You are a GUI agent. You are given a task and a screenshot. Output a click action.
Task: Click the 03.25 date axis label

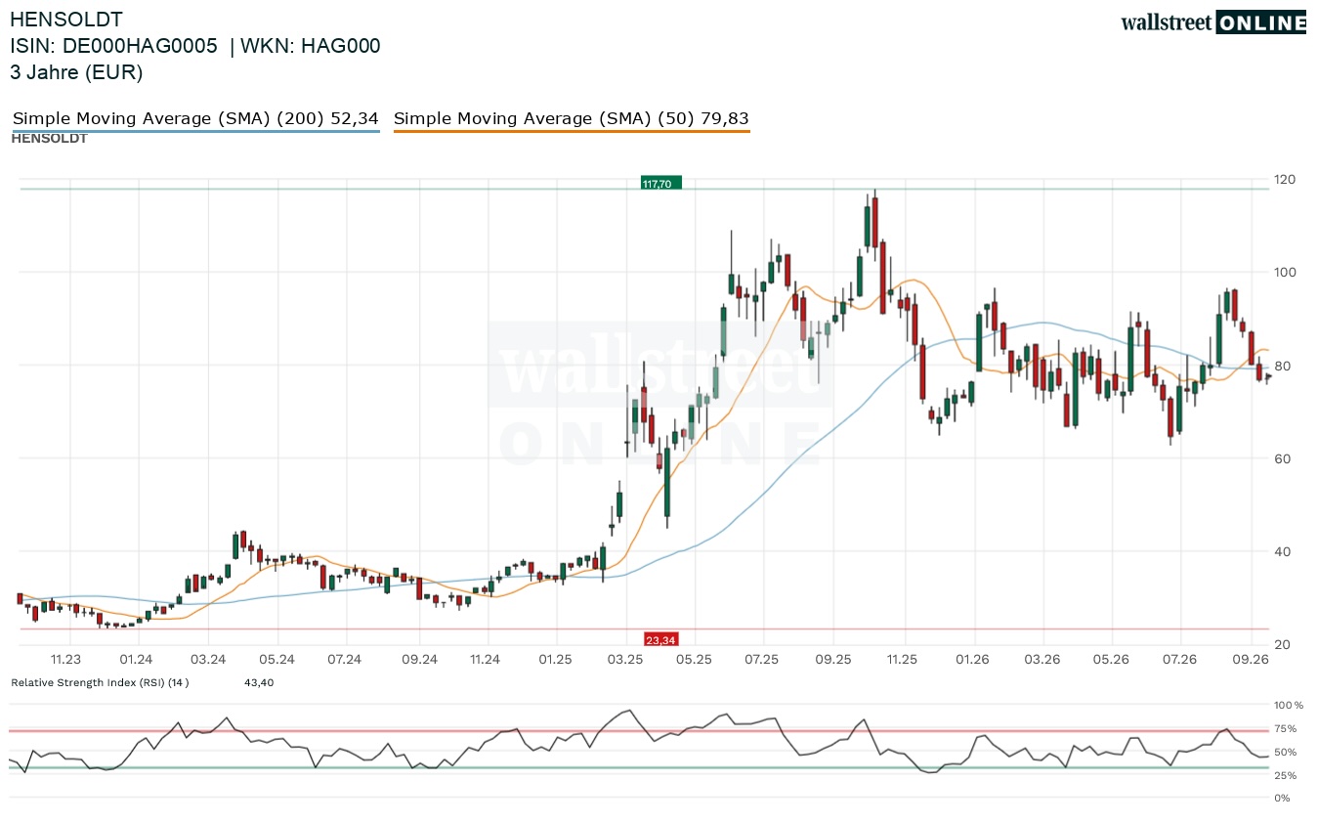point(625,659)
